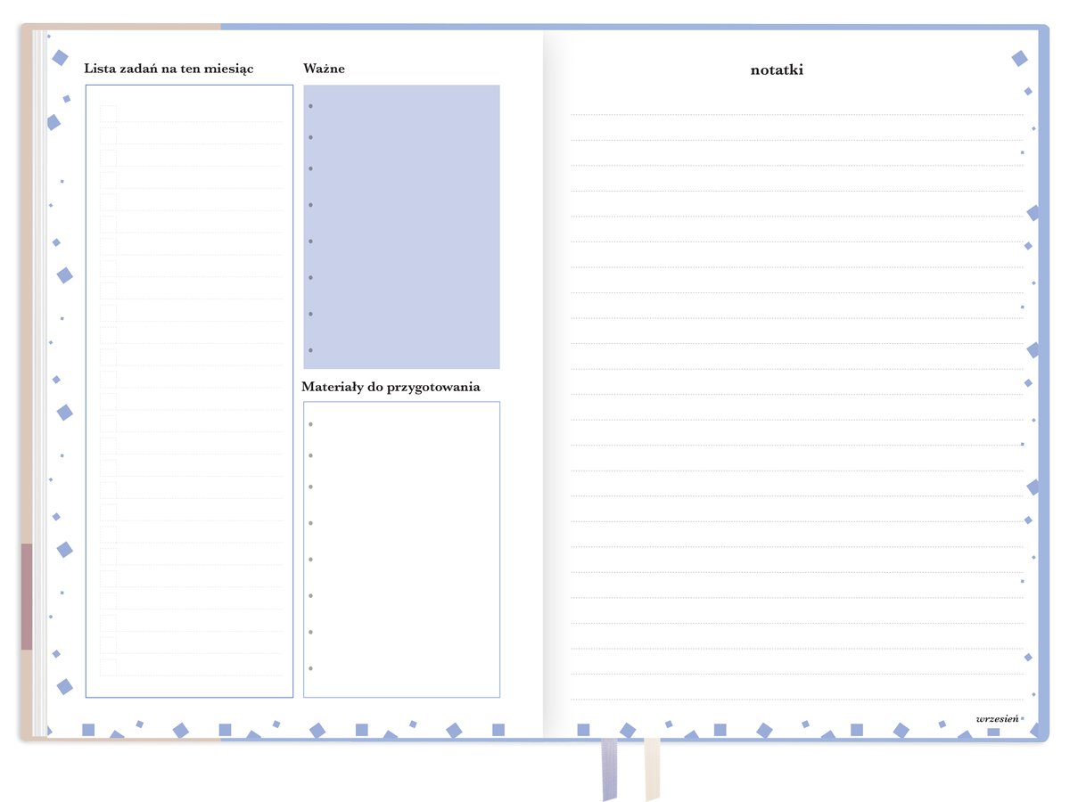Tick the last checkbox in the task list

108,667
